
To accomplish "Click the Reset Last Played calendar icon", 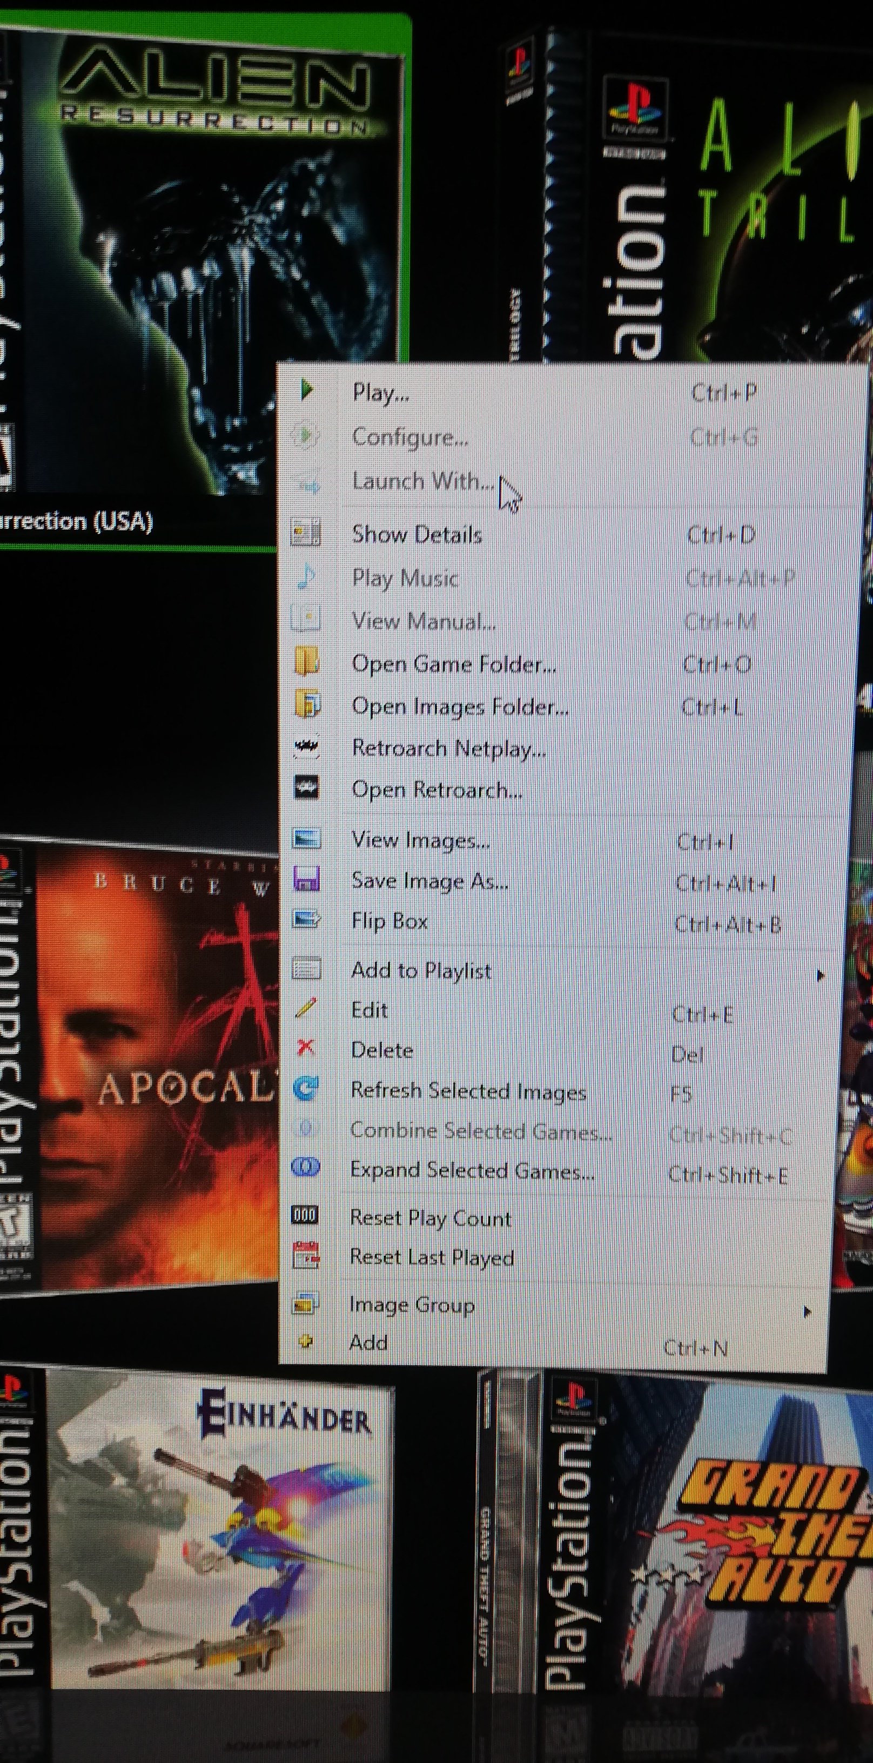I will (x=305, y=1255).
